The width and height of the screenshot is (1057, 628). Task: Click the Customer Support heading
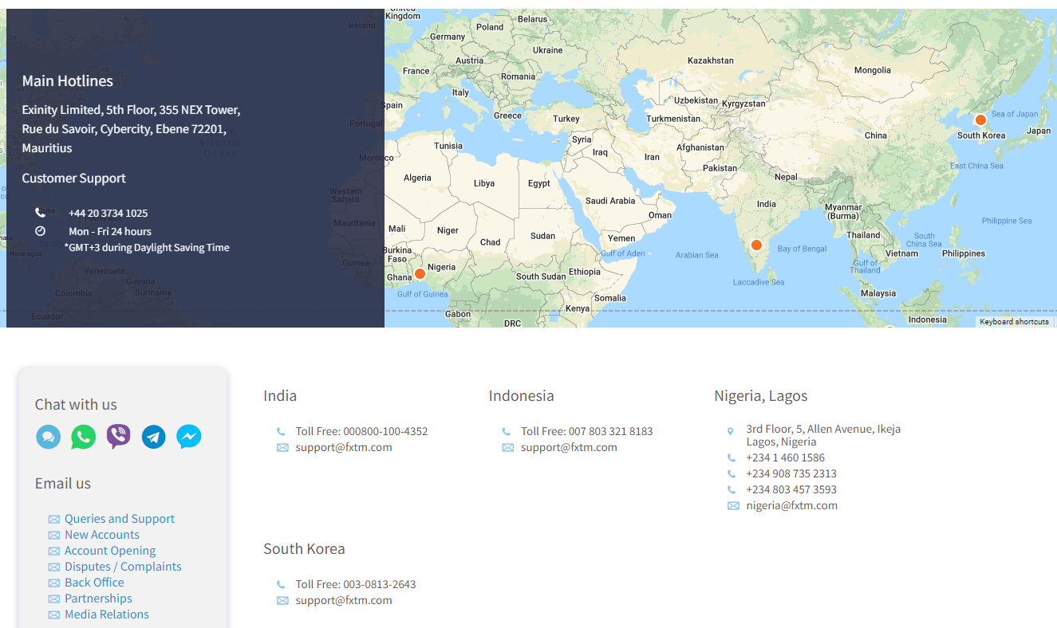73,178
